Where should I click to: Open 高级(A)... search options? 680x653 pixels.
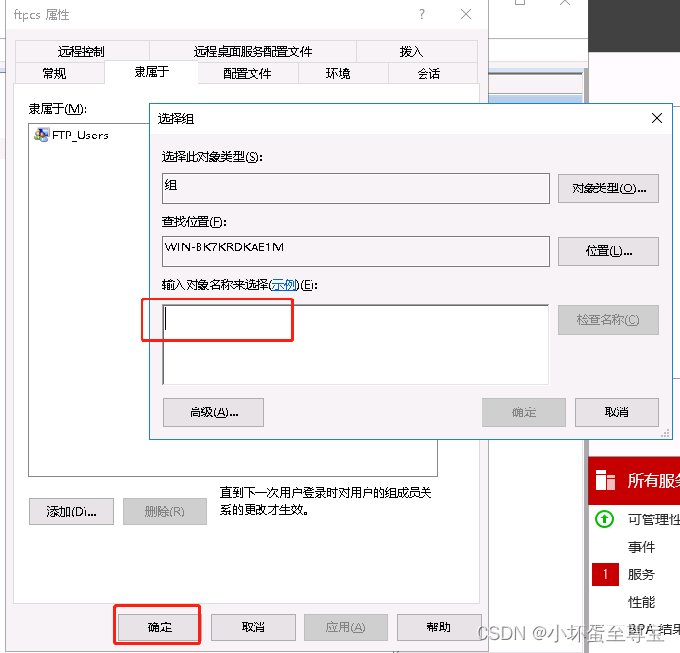213,412
